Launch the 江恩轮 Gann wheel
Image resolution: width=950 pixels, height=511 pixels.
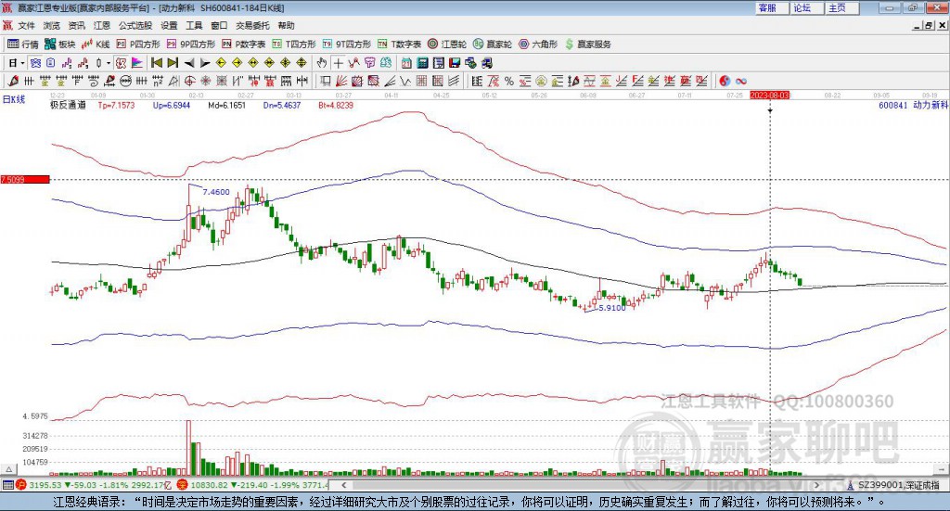(446, 45)
